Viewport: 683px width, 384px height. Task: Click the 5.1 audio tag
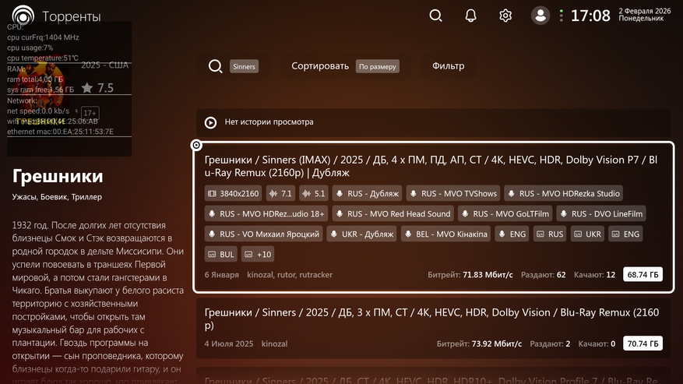point(314,193)
